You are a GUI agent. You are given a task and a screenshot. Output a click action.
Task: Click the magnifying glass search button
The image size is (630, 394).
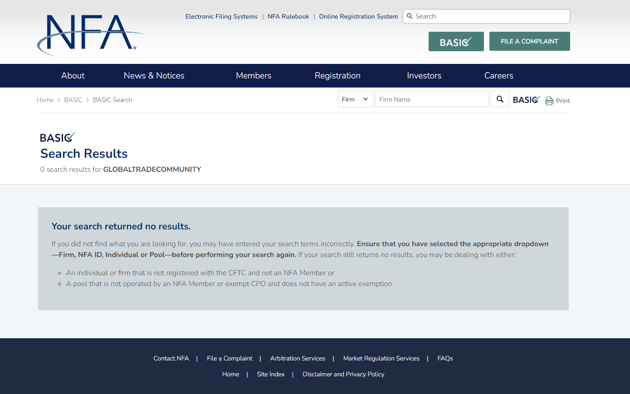pyautogui.click(x=499, y=99)
